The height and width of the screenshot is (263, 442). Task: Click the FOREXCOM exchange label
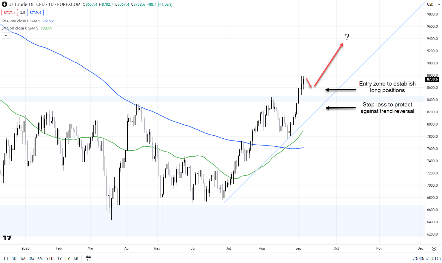[69, 4]
